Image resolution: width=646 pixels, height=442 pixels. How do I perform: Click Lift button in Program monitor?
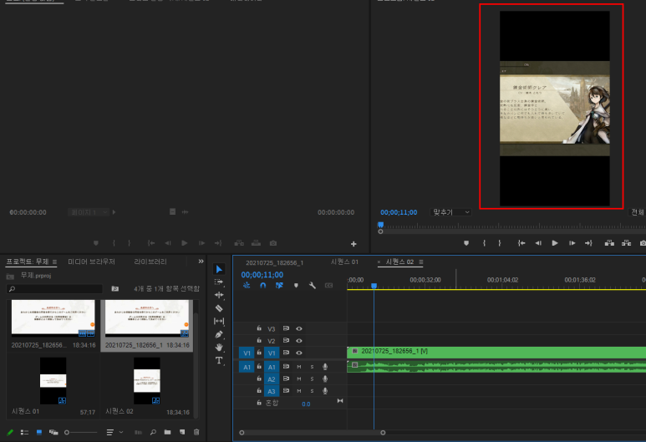(x=609, y=243)
